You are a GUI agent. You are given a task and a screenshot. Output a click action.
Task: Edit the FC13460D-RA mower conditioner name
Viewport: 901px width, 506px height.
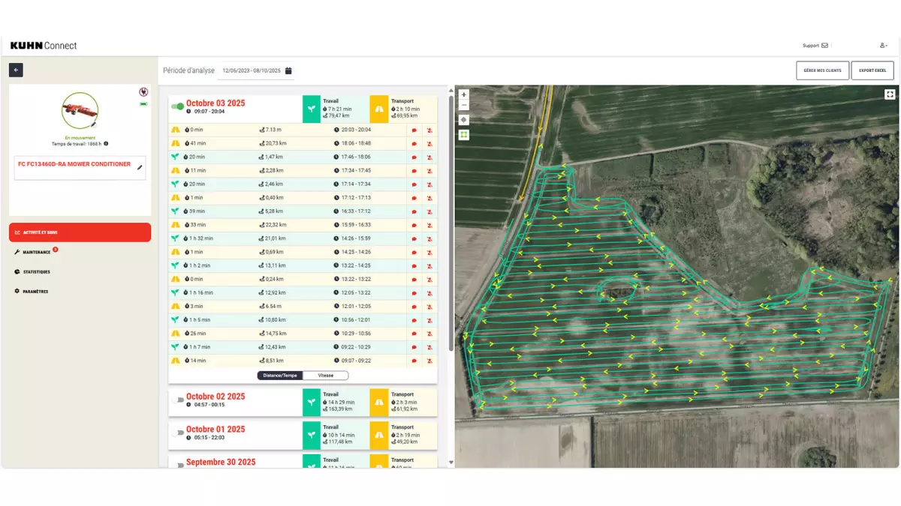point(140,167)
